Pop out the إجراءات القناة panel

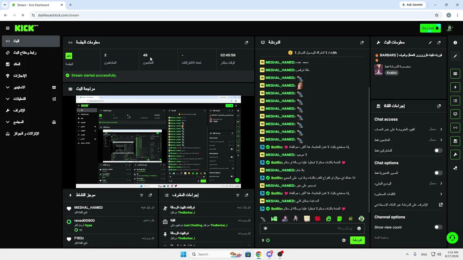(x=439, y=106)
